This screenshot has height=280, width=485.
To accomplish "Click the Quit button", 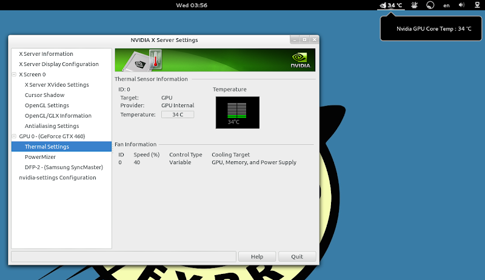I will tap(297, 256).
